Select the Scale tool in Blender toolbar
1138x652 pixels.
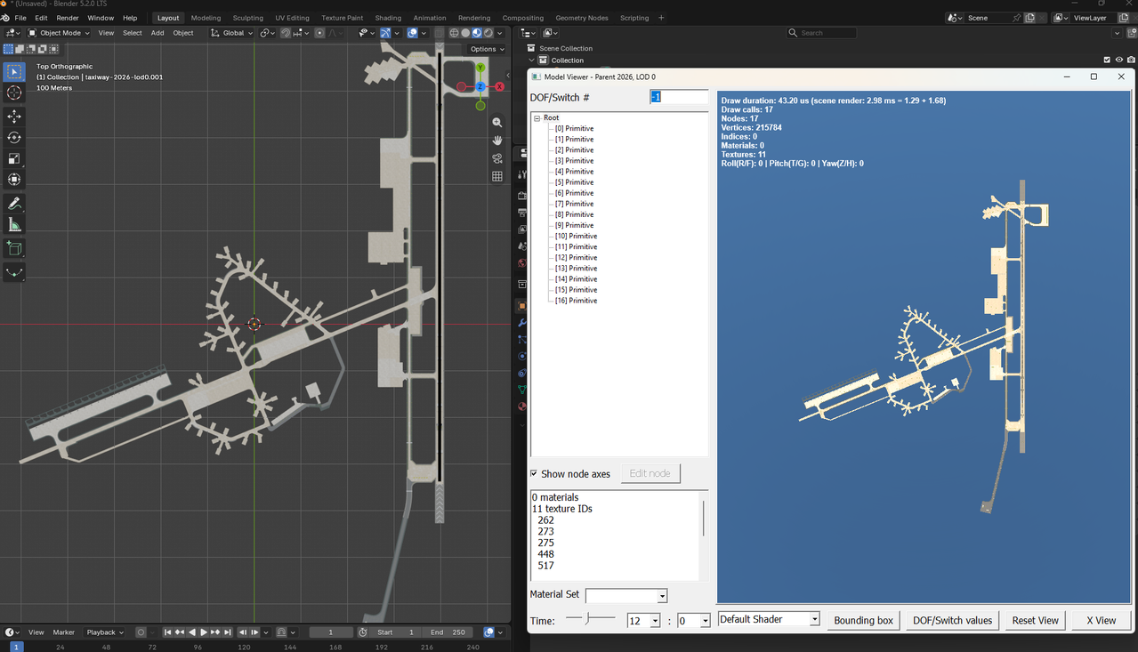[14, 159]
